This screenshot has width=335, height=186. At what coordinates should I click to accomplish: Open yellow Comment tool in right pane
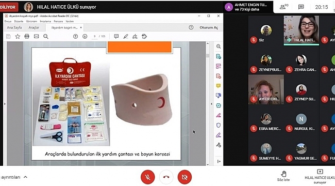click(x=219, y=86)
